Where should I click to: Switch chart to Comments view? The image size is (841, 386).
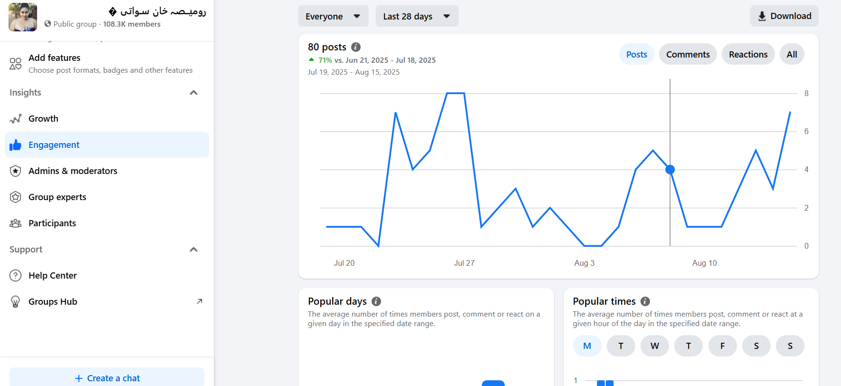pos(688,54)
